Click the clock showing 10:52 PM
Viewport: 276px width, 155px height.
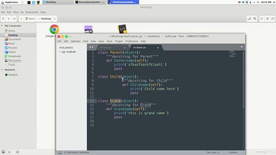tap(266, 2)
